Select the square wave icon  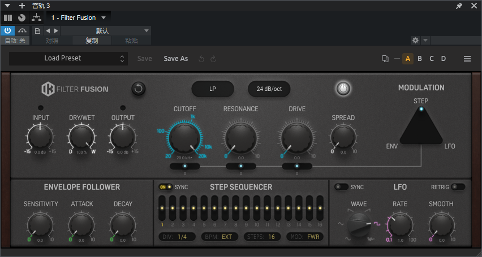[377, 224]
